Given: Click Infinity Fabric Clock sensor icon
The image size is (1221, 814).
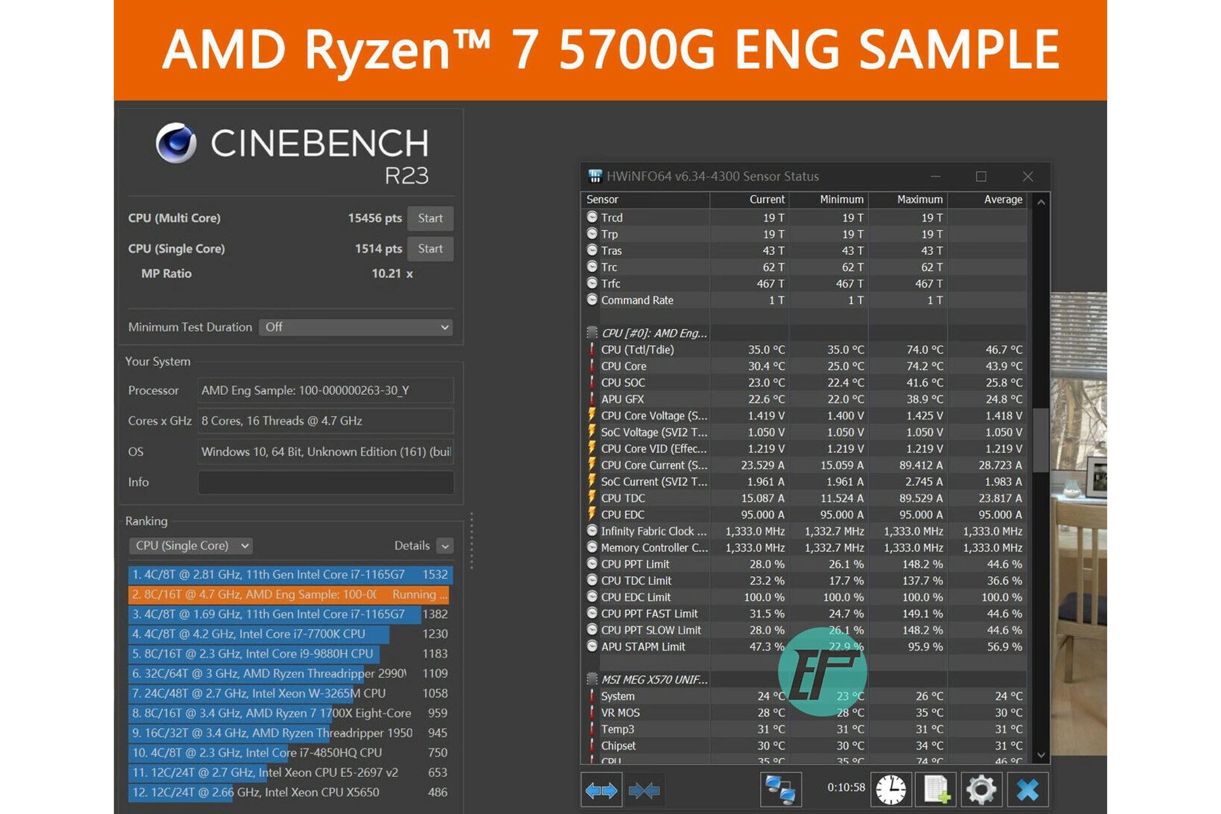Looking at the screenshot, I should click(x=592, y=530).
